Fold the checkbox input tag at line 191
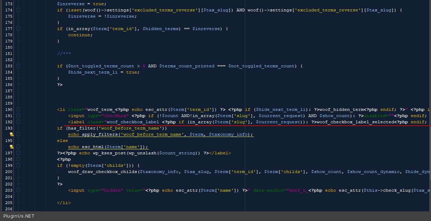This screenshot has width=431, height=221. (x=18, y=116)
